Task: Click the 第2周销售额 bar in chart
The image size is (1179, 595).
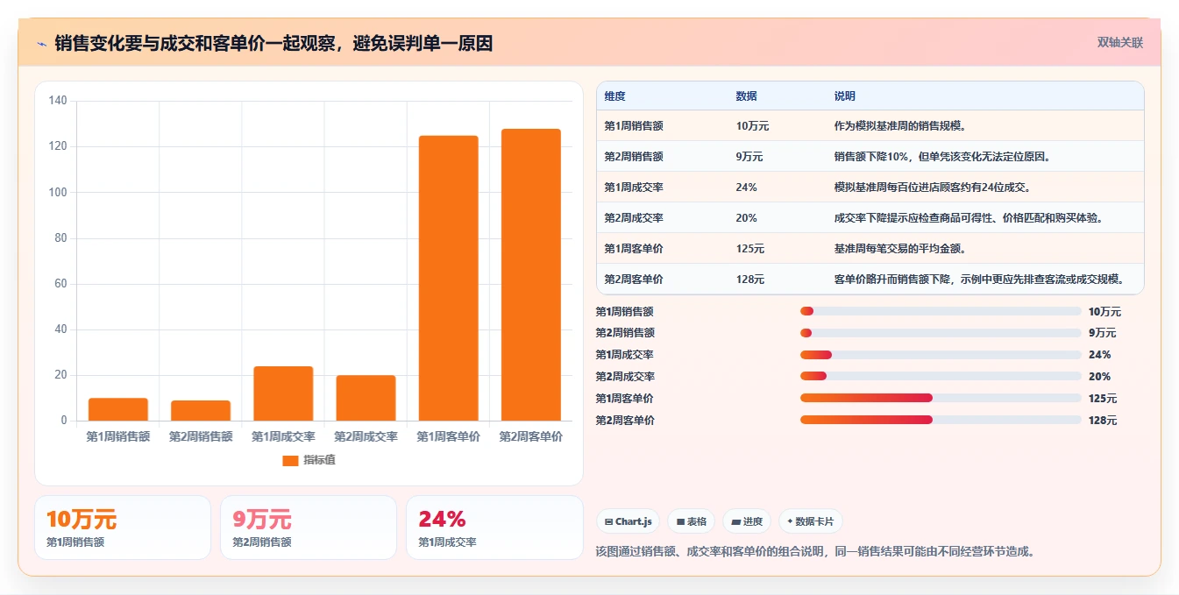Action: [x=201, y=410]
